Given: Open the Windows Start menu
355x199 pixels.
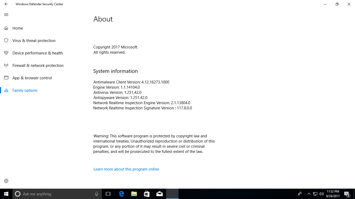Looking at the screenshot, I should tap(6, 194).
